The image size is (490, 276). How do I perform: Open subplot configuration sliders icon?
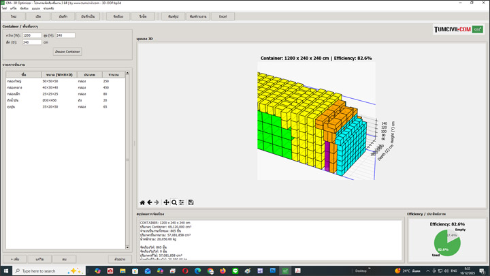click(182, 202)
